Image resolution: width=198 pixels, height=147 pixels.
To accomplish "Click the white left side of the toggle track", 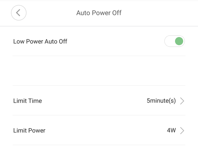I will point(169,41).
